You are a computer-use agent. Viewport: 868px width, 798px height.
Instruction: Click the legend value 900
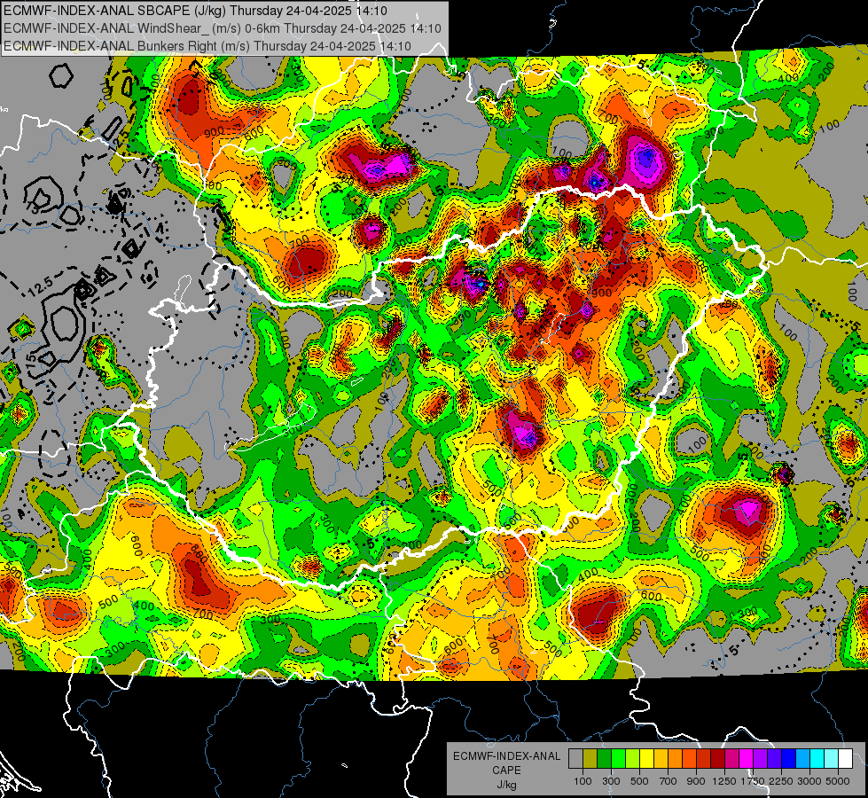[x=696, y=781]
